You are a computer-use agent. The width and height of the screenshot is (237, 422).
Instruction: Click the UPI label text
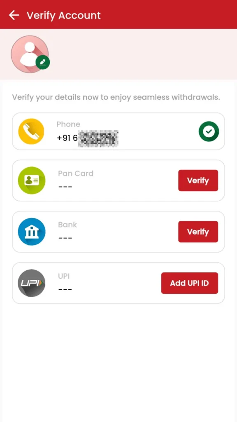click(64, 276)
